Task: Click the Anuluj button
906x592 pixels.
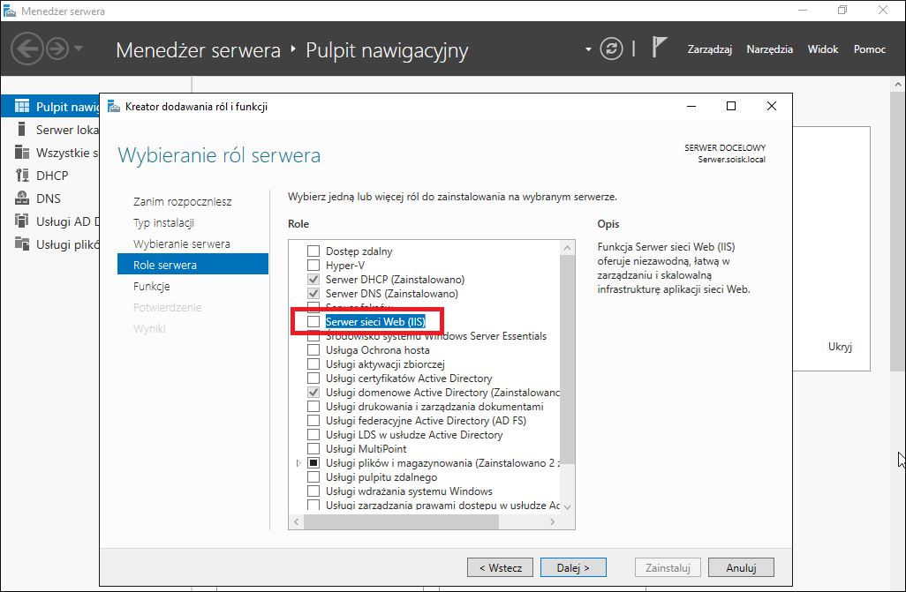Action: (742, 568)
